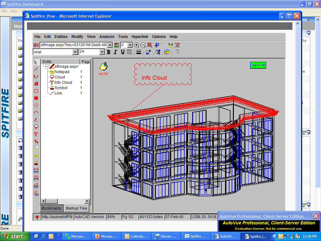Open the Entities menu
This screenshot has width=321, height=241.
pos(61,36)
